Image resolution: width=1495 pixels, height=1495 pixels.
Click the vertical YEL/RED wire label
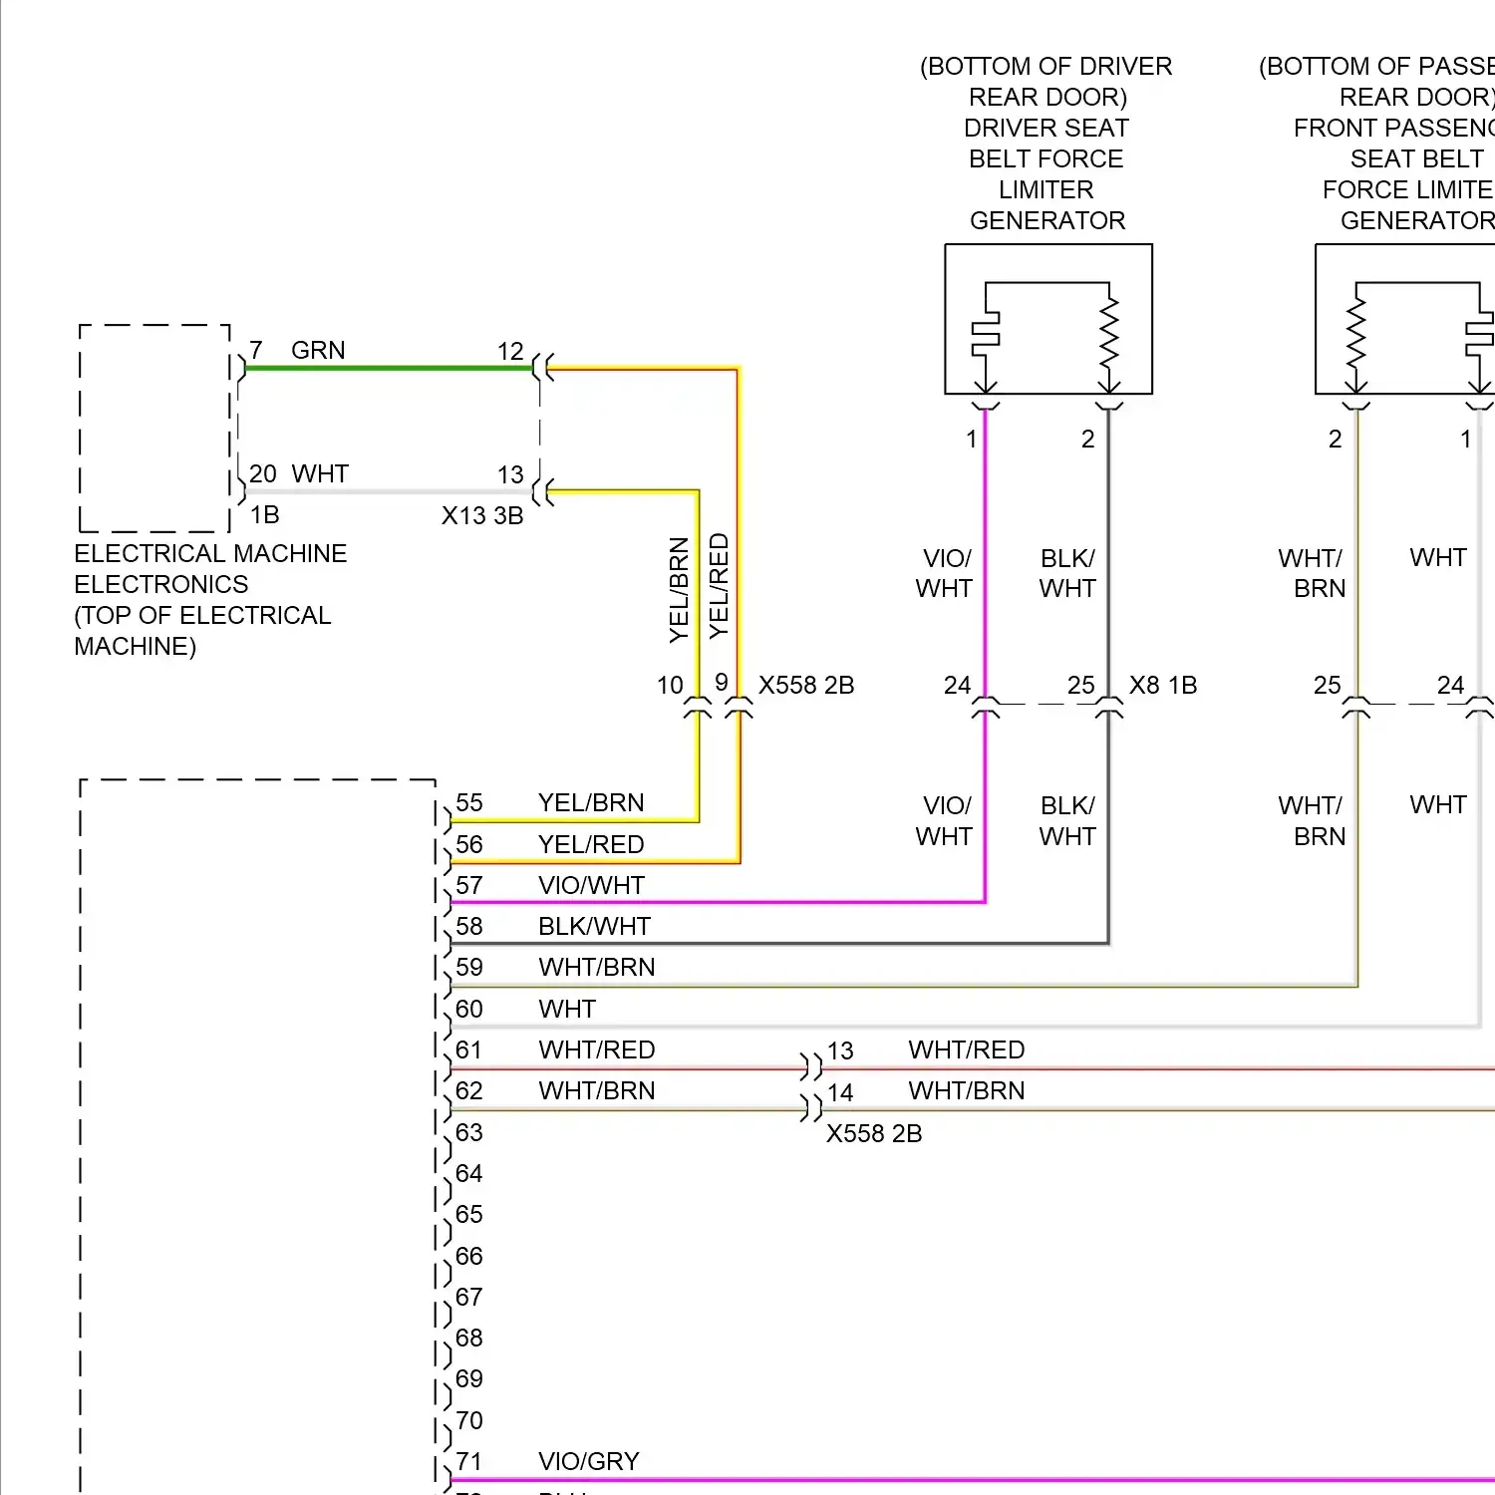719,586
